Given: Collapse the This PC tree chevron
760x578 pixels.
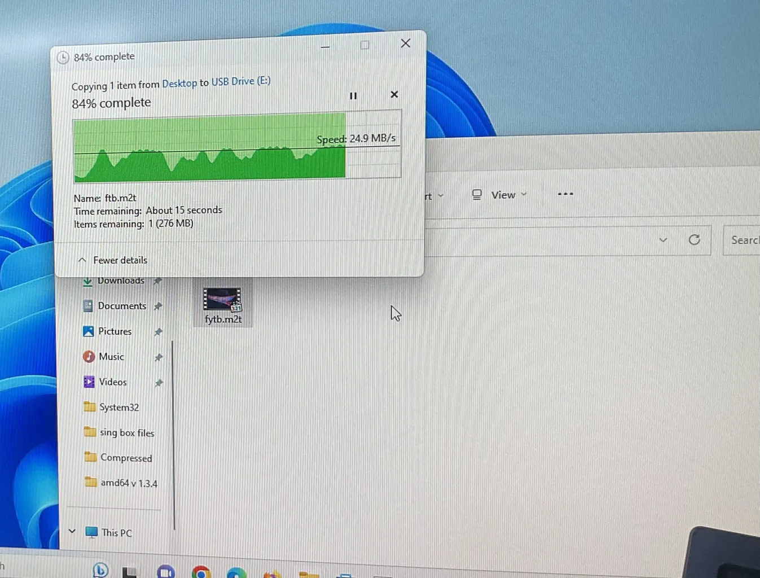Looking at the screenshot, I should click(72, 531).
